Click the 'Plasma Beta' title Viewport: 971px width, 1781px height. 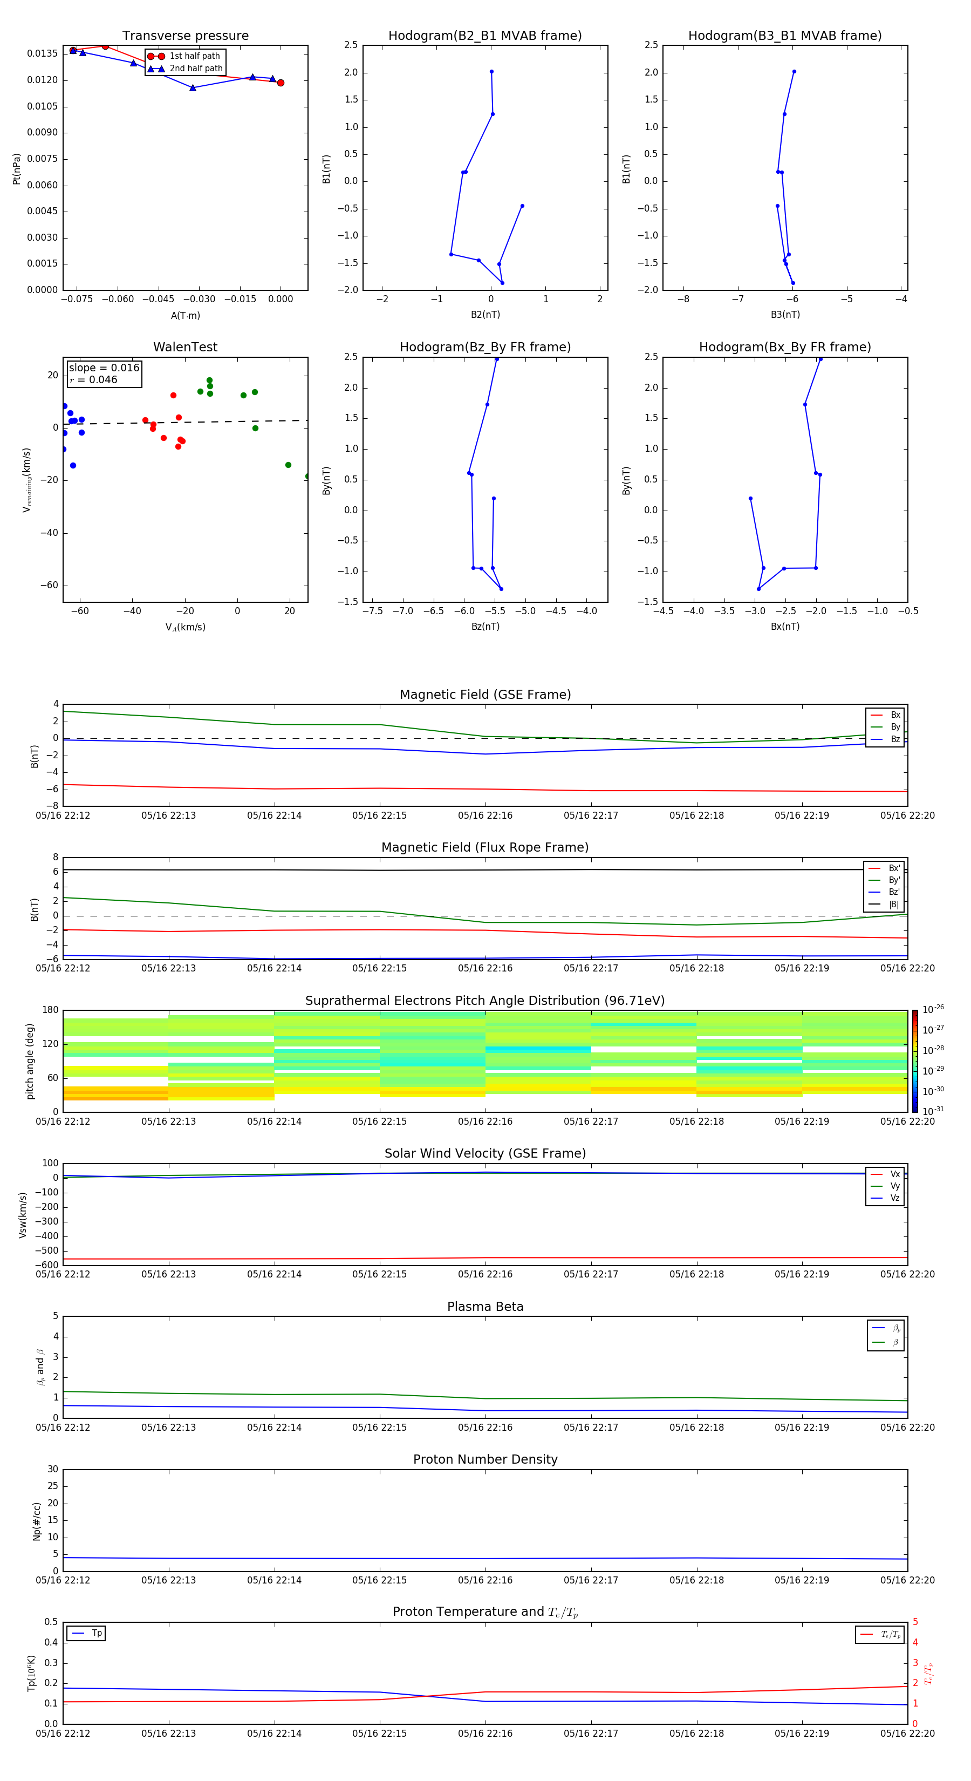[x=485, y=1307]
